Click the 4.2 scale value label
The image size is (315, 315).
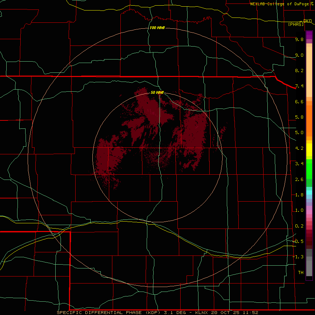pos(299,148)
